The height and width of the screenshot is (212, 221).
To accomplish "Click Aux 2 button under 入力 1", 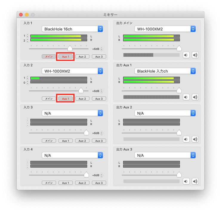I will [82, 57].
